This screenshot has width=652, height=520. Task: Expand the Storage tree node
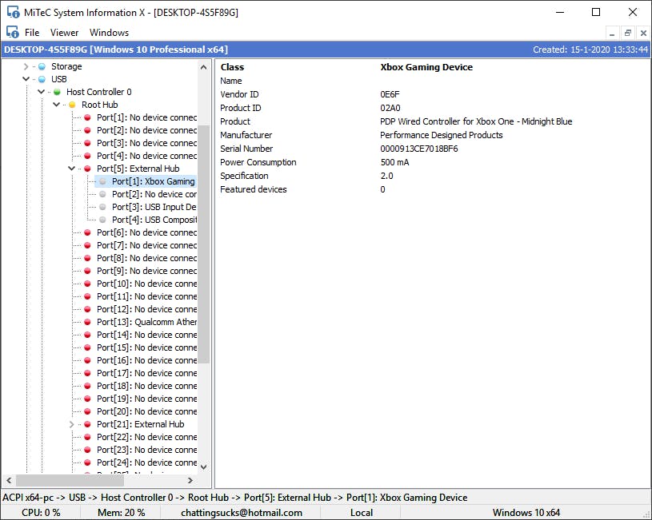pos(26,66)
